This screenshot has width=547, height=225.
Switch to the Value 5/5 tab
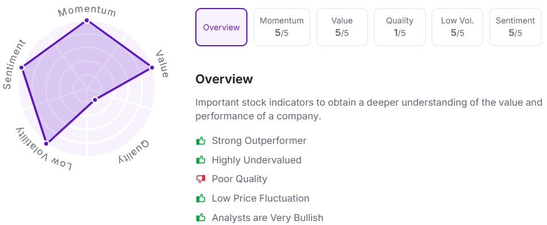click(342, 27)
